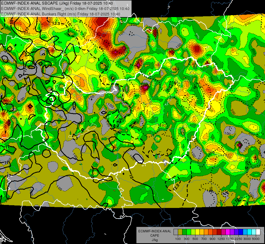The image size is (265, 244).
Task: Click the bright green legend swatch
Action: point(189,232)
